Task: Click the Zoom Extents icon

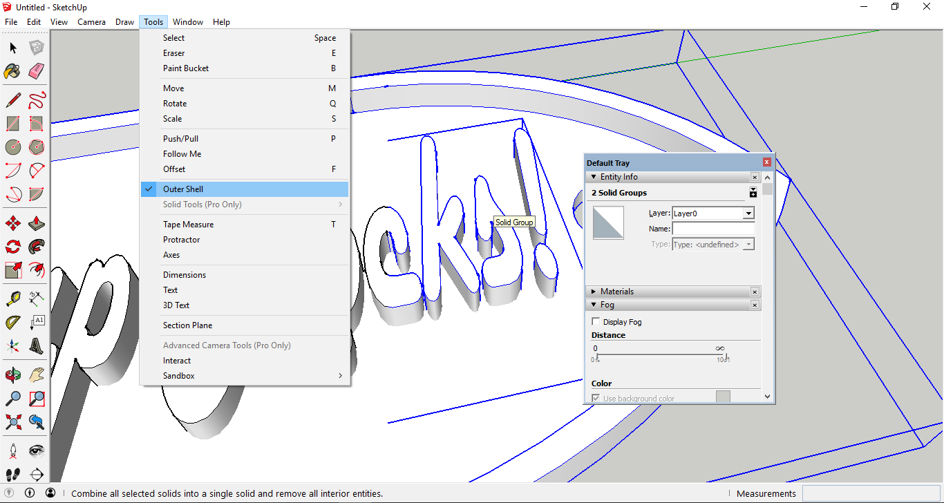Action: point(13,422)
